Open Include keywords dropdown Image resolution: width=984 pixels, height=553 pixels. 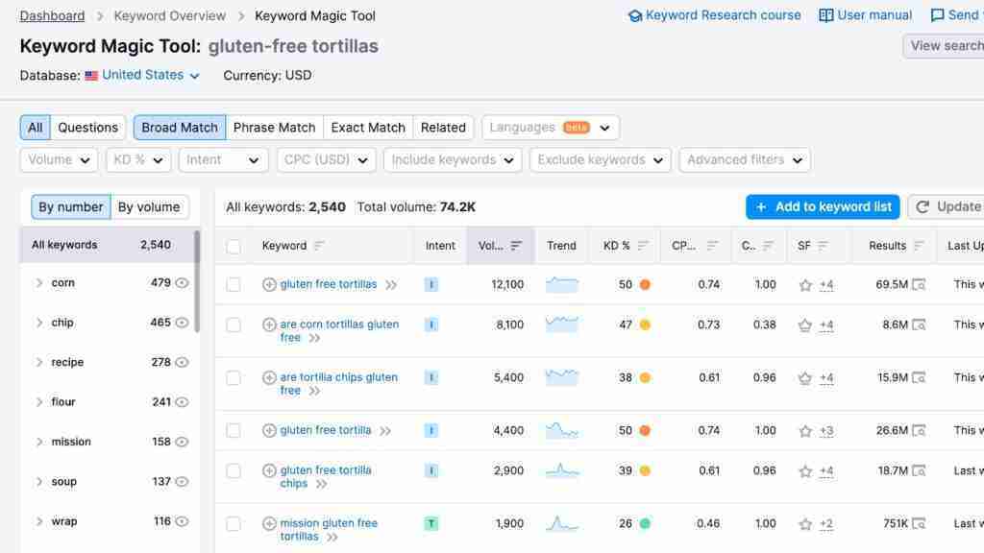[x=453, y=160]
